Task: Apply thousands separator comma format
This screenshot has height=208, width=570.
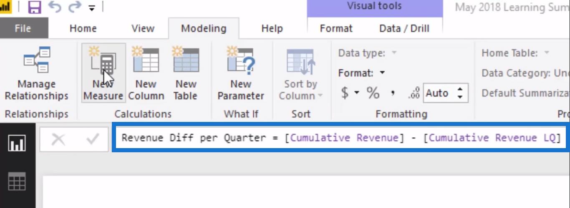Action: coord(393,92)
